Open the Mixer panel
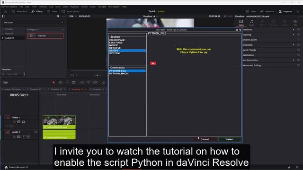This screenshot has height=170, width=303. pos(251,11)
